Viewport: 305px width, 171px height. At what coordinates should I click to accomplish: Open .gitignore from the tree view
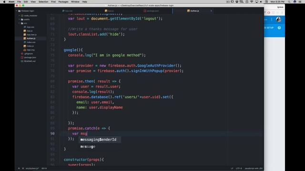tap(29, 54)
